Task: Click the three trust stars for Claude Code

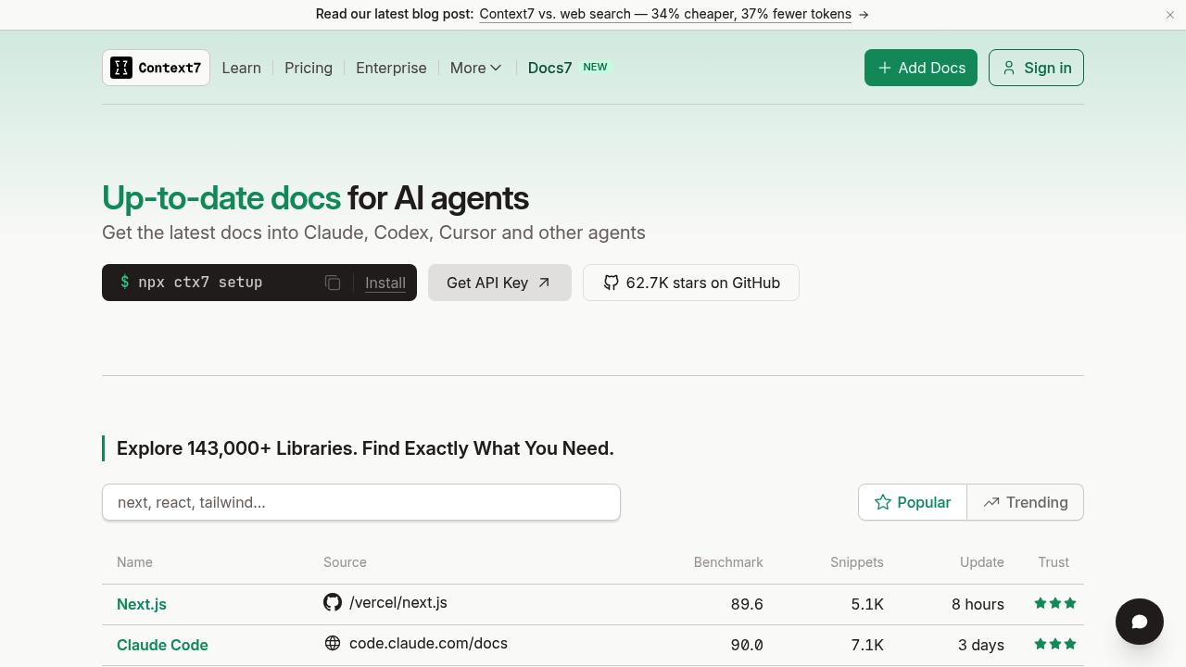Action: tap(1055, 644)
